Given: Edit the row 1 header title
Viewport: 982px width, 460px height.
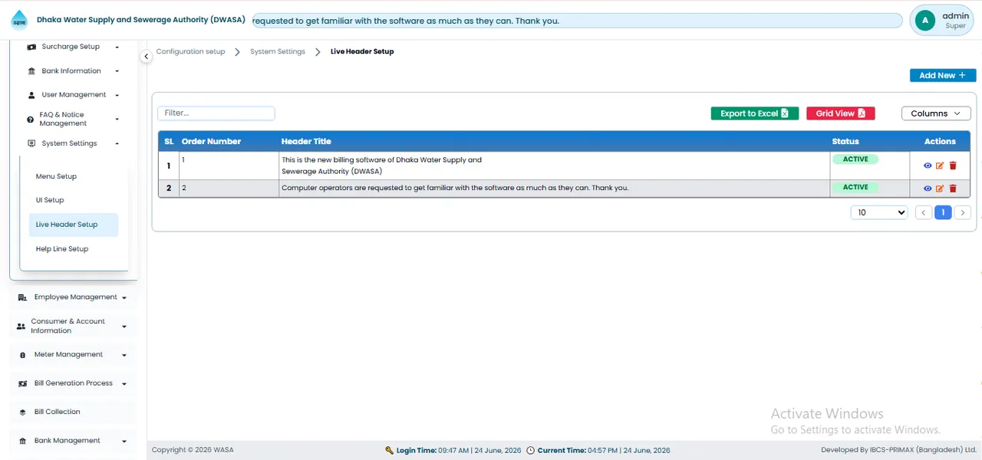Looking at the screenshot, I should (940, 166).
